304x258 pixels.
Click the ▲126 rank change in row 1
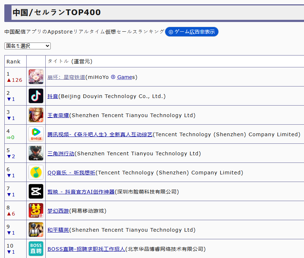pyautogui.click(x=14, y=80)
